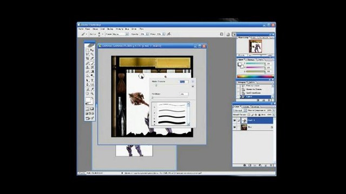The width and height of the screenshot is (346, 194).
Task: Switch to the Channels tab
Action: (246, 107)
